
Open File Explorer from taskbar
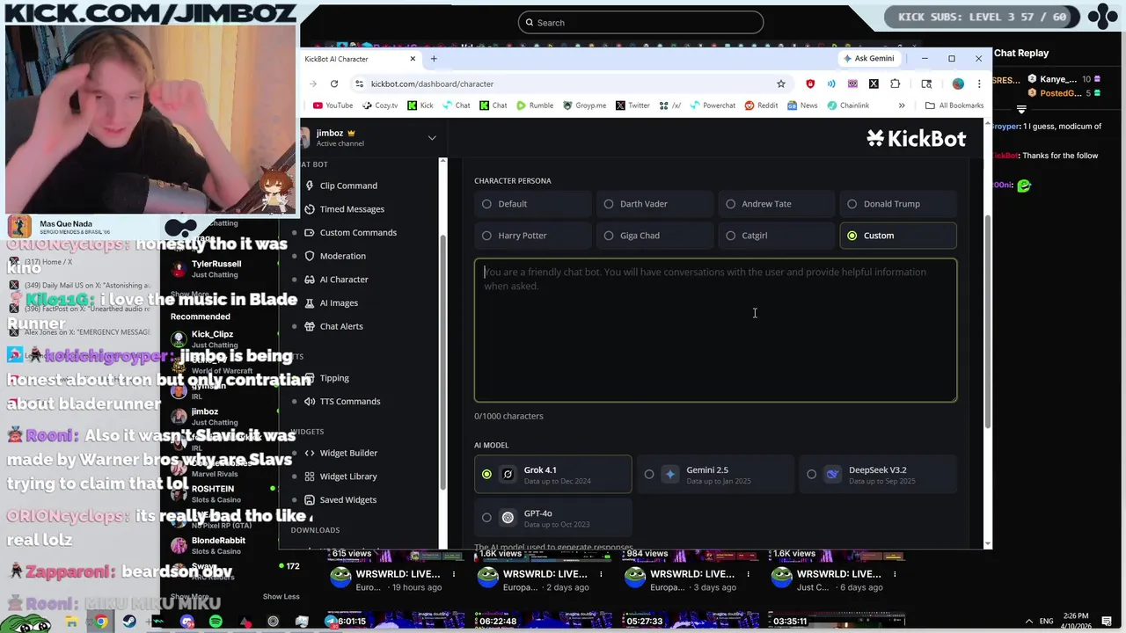click(71, 622)
